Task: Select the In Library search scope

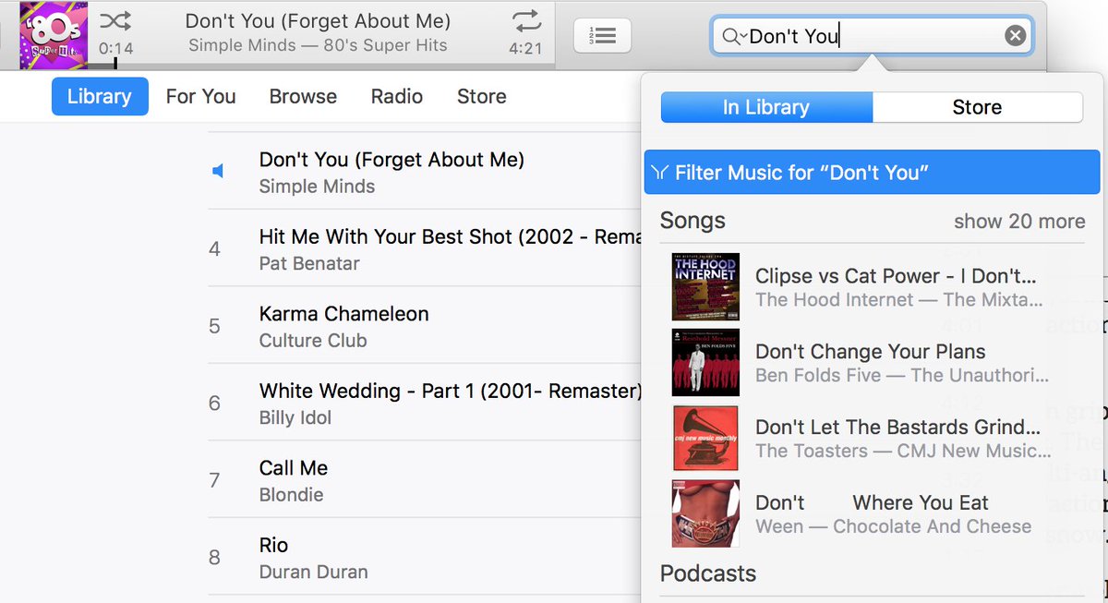Action: click(766, 107)
